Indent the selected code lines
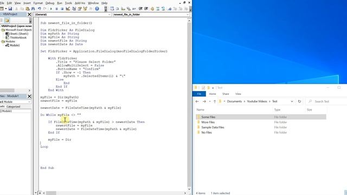 pyautogui.click(x=140, y=9)
